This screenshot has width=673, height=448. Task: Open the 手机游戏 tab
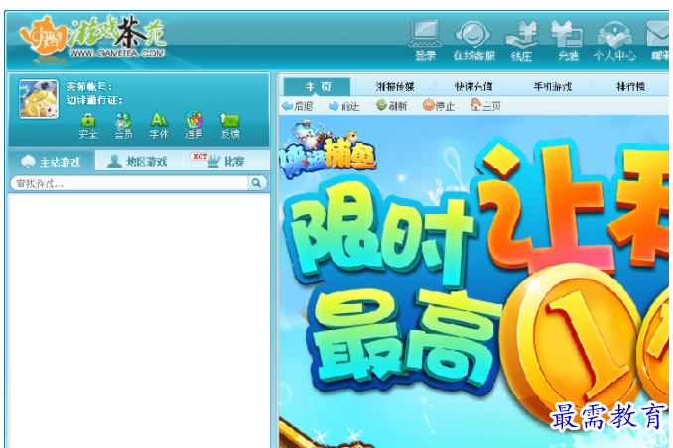[552, 87]
